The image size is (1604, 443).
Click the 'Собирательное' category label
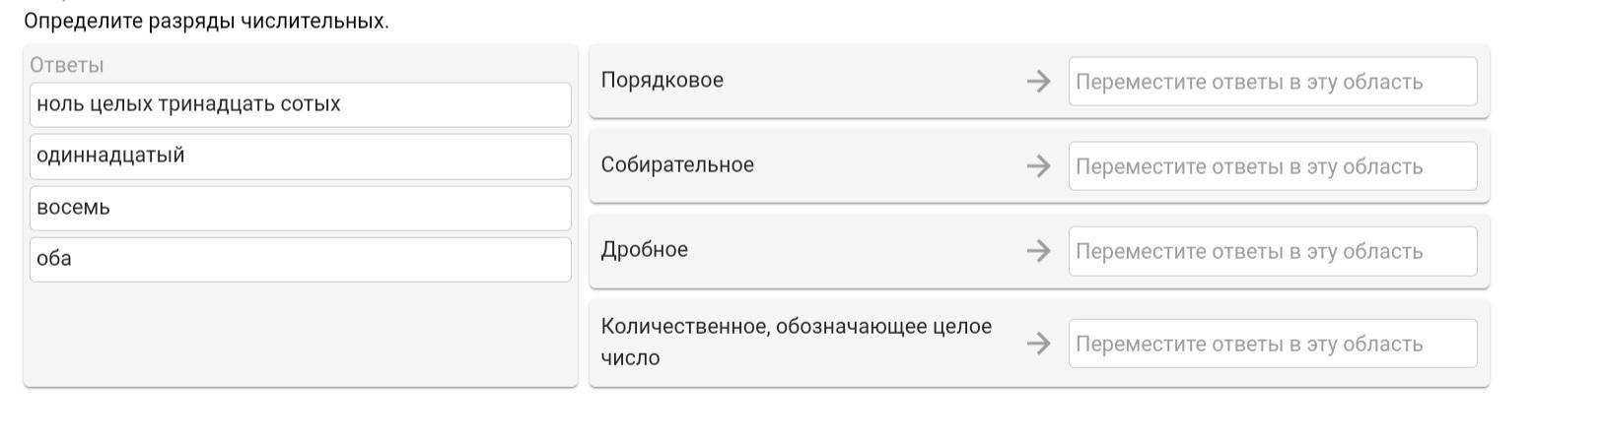[x=677, y=165]
